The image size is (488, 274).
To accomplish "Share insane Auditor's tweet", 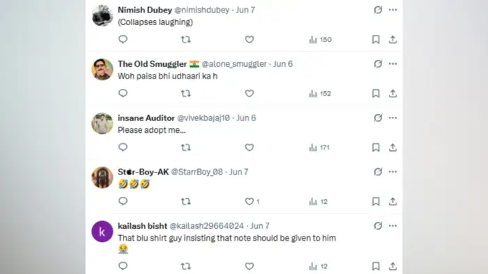I will click(392, 147).
